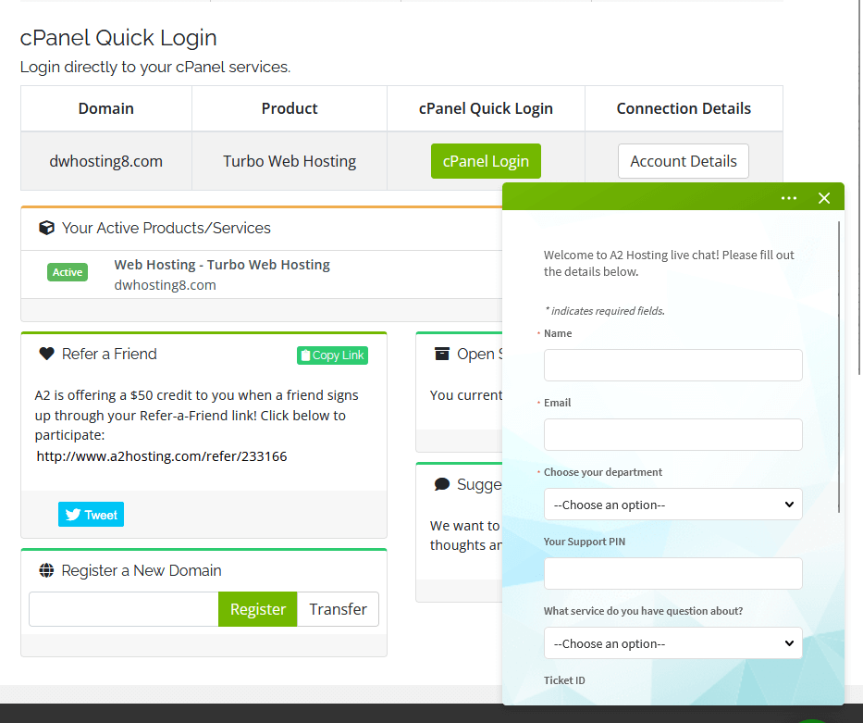
Task: Open the service question dropdown
Action: point(673,642)
